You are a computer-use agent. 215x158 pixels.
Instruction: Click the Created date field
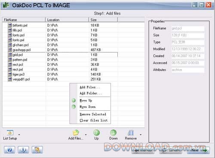(x=188, y=56)
